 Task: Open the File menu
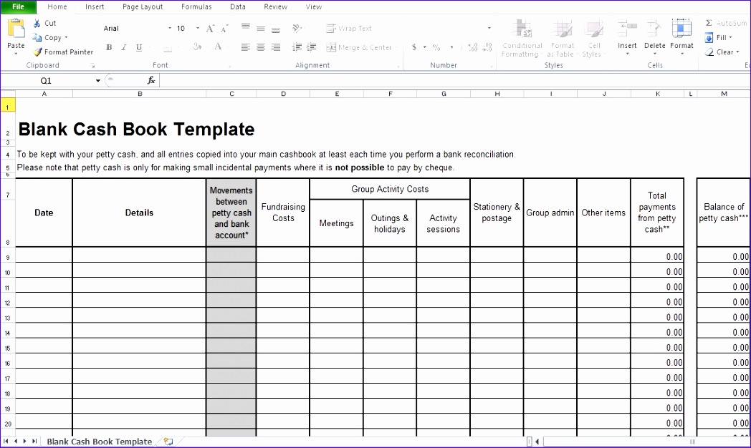click(x=18, y=6)
